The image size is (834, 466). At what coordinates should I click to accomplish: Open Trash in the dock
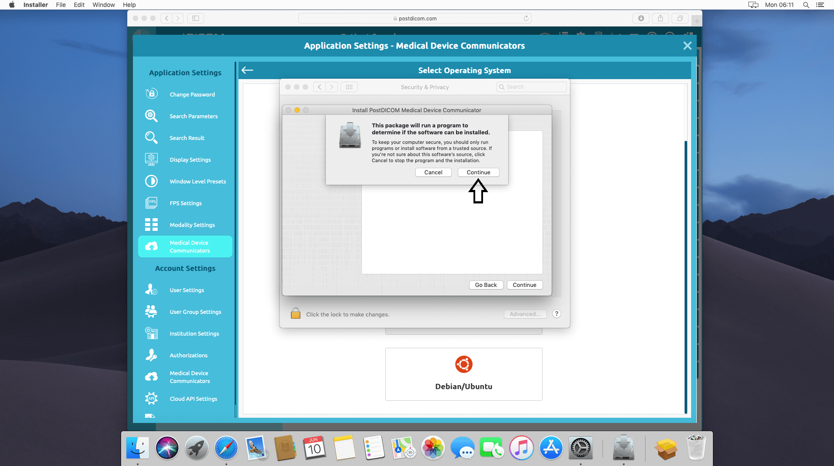point(696,448)
